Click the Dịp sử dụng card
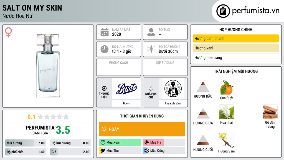284x160 pixels. click(165, 67)
